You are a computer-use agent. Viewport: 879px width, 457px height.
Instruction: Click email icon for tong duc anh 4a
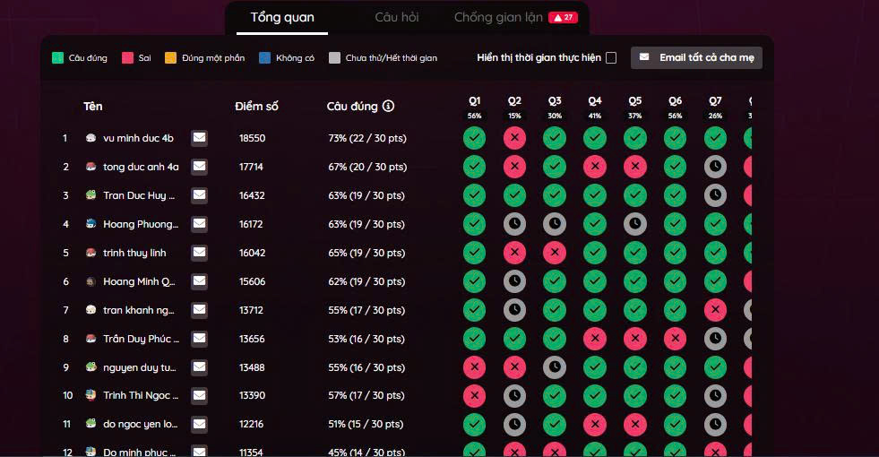point(199,167)
